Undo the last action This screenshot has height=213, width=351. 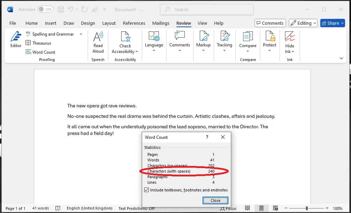coord(71,9)
